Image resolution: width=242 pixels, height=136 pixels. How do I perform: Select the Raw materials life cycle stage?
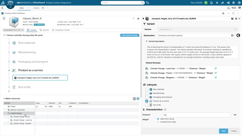pos(27,43)
